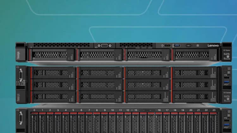237x133 pixels.
Task: Select drive bay numbered 5 on bottom server
Action: [x=73, y=123]
